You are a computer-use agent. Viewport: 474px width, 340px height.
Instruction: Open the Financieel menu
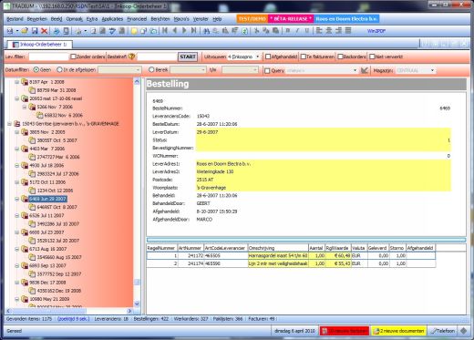pos(137,19)
